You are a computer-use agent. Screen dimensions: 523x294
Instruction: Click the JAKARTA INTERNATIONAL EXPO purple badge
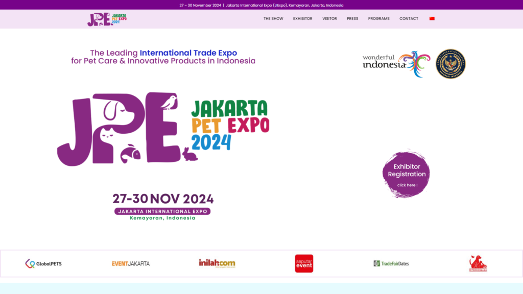pos(162,211)
